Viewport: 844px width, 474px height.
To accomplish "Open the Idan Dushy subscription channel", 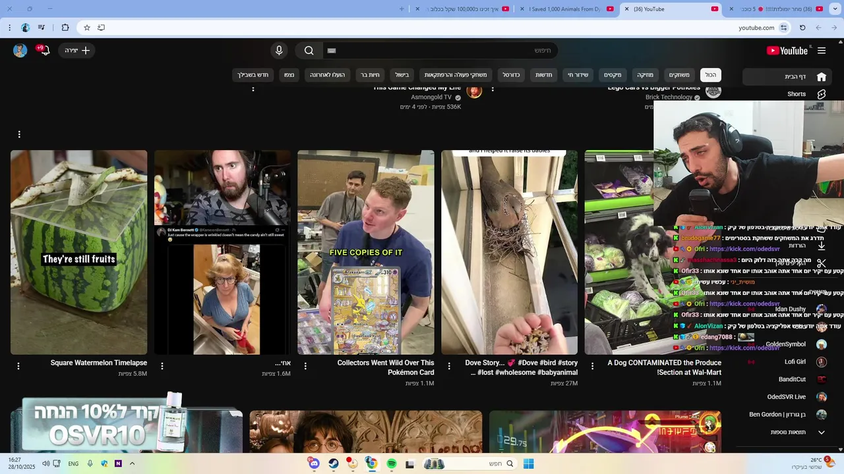I will (790, 309).
